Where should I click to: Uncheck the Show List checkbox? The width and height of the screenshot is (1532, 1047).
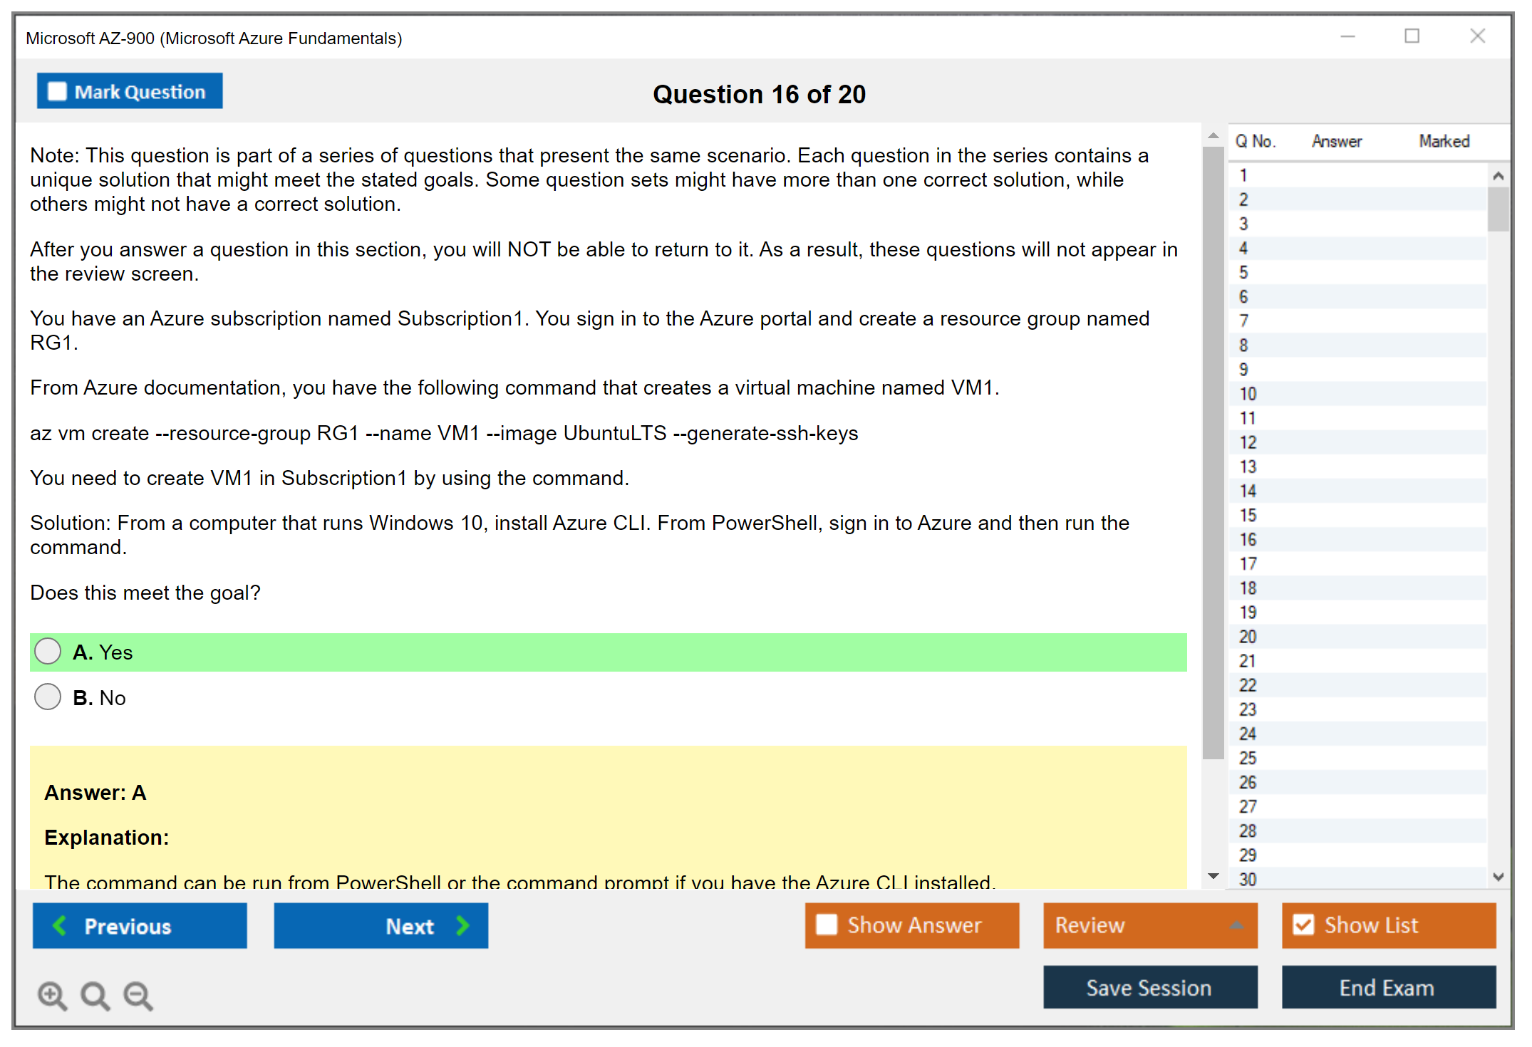[1303, 924]
